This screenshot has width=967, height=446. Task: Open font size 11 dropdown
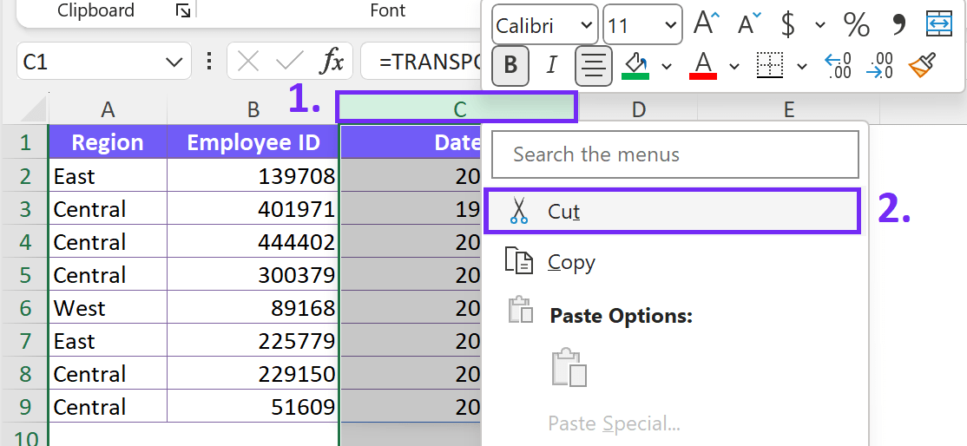pyautogui.click(x=670, y=25)
